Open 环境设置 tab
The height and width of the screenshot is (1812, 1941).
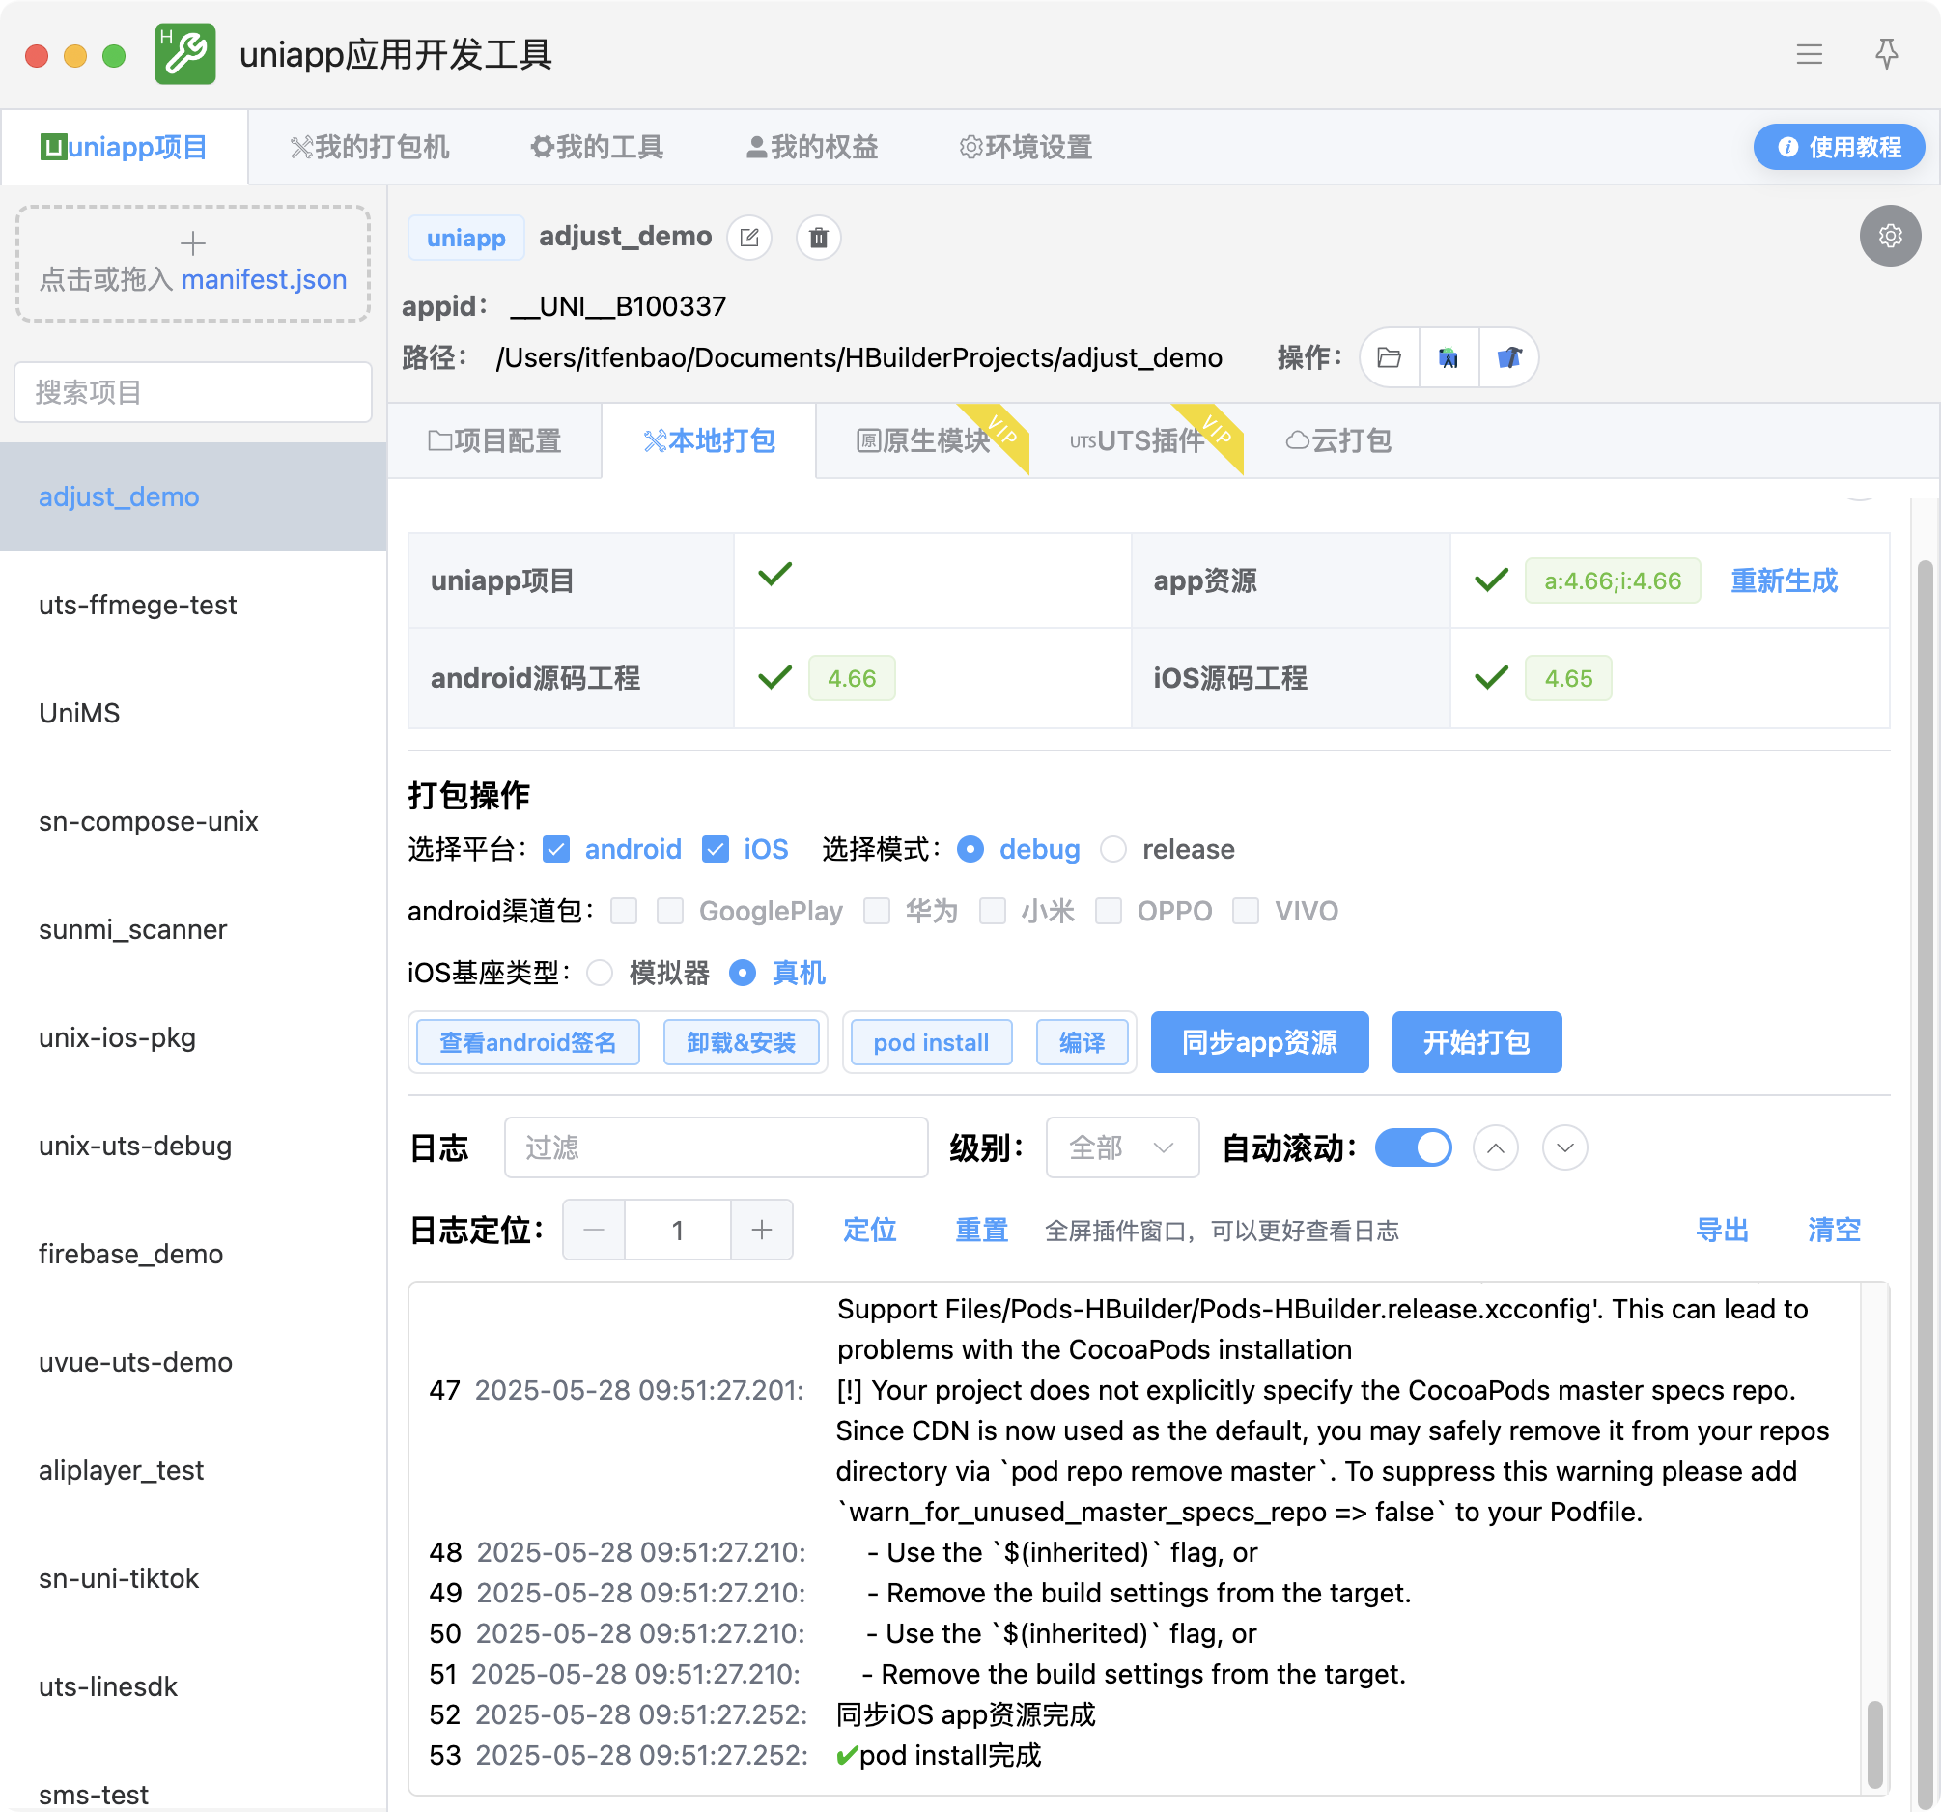tap(1026, 147)
